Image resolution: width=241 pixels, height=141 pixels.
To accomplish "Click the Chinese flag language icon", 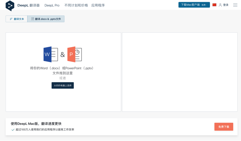I will click(214, 5).
